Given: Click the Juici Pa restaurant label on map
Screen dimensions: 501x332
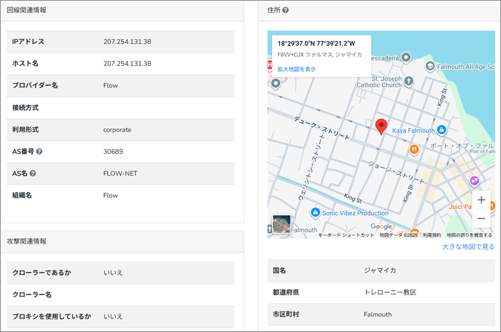Looking at the screenshot, I should click(460, 207).
